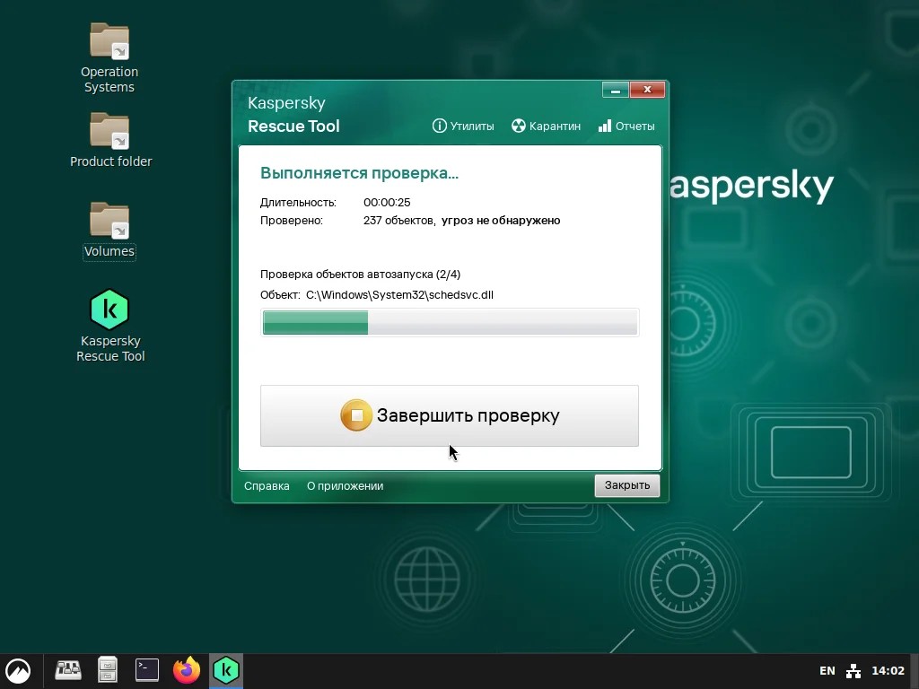This screenshot has width=919, height=689.
Task: Open the Справка help link
Action: [x=267, y=486]
